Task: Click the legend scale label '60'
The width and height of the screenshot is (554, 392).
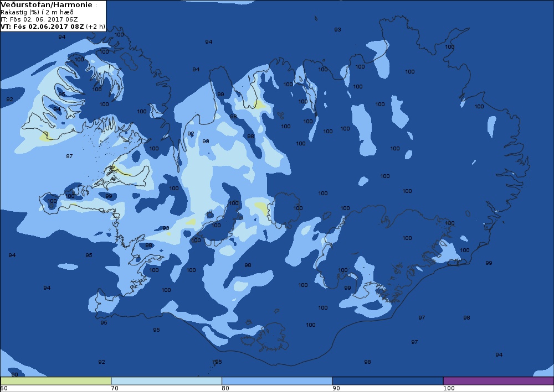Action: pyautogui.click(x=4, y=388)
